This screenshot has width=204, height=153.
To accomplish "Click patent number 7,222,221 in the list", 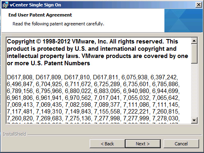I will tap(136, 112).
